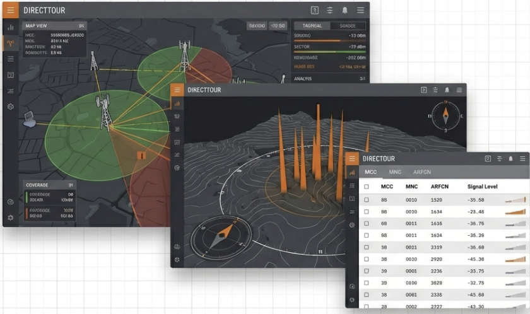Select the large cell tower in green coverage circle
Screen dimensions: 530x314
(105, 112)
